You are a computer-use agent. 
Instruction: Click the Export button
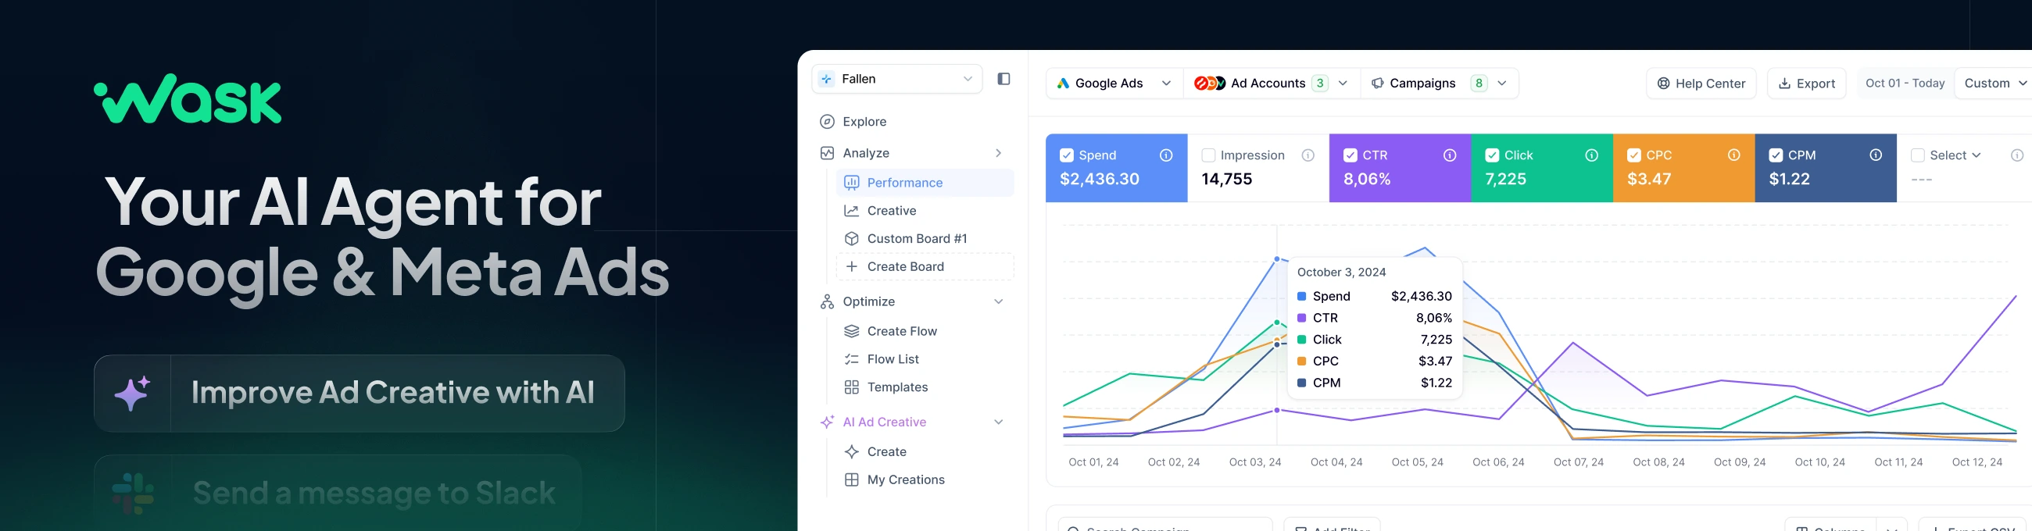pos(1805,84)
